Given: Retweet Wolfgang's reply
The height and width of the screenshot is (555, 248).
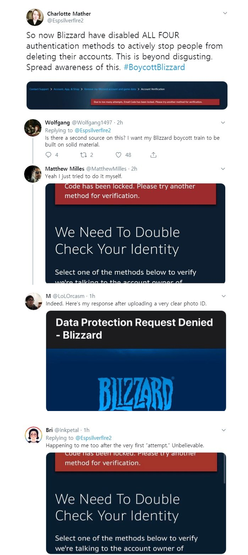Looking at the screenshot, I should [84, 155].
